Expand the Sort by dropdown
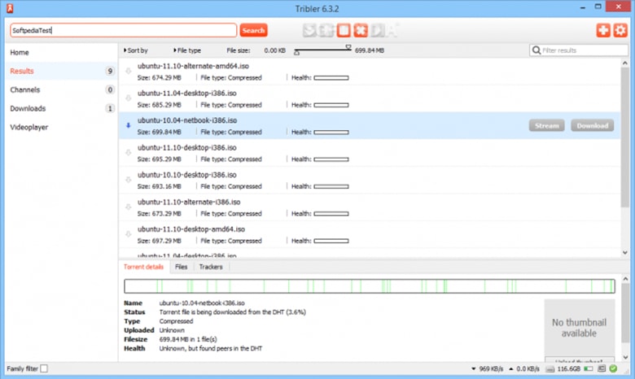 point(136,50)
